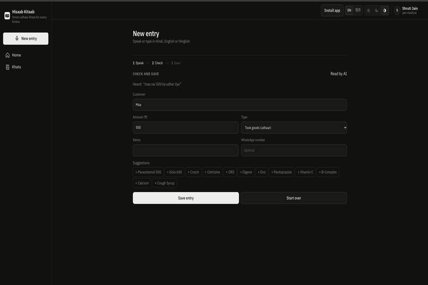428x285 pixels.
Task: Select step 2 Check
Action: coord(157,63)
